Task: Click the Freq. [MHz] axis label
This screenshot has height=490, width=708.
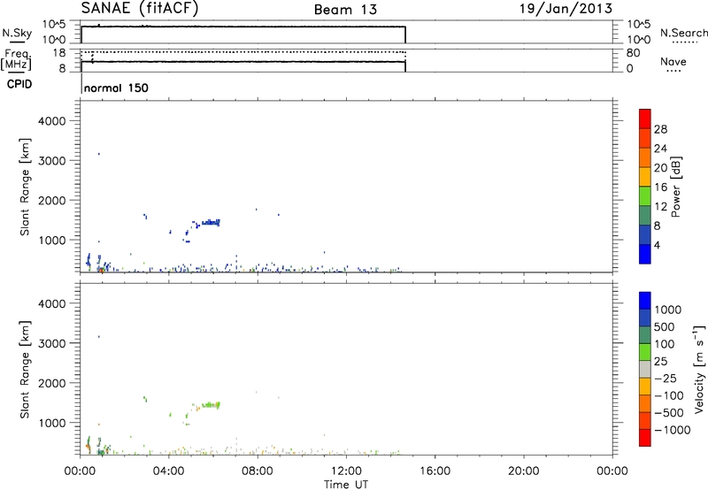Action: (x=13, y=60)
